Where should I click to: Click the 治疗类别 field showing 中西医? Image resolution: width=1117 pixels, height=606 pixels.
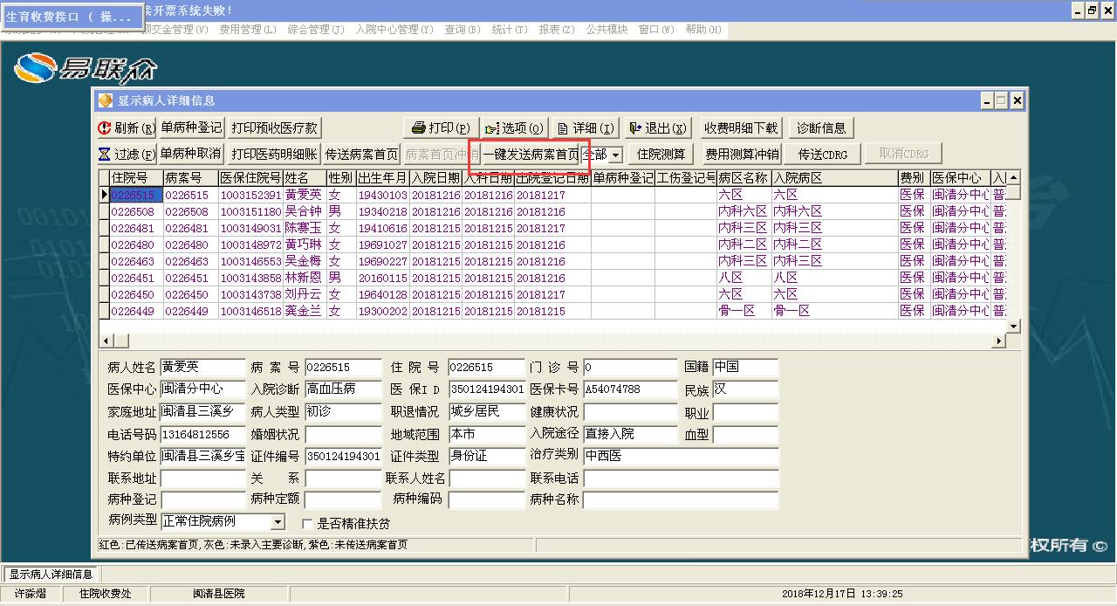[681, 456]
